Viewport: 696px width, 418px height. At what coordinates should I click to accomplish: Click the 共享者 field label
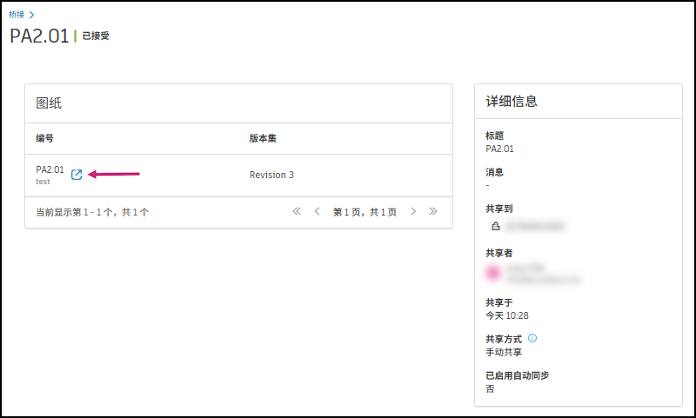[x=499, y=253]
